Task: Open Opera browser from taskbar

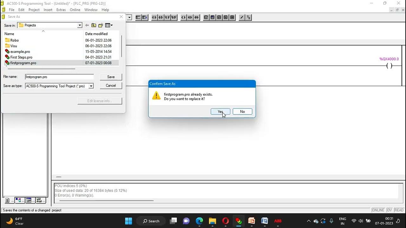Action: pyautogui.click(x=226, y=221)
